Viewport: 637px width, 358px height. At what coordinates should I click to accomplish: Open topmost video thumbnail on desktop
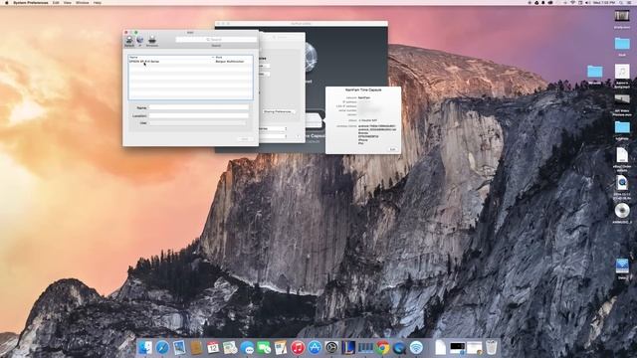[622, 16]
